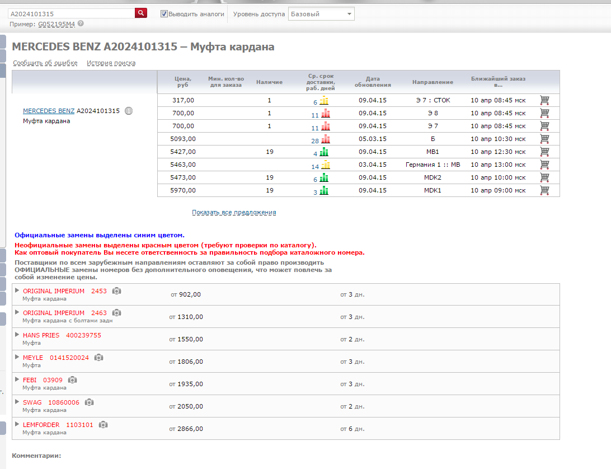Open the MERCEDES BENZ brand link

coord(49,111)
